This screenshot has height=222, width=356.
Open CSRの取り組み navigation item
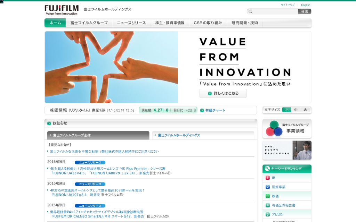[x=208, y=23]
